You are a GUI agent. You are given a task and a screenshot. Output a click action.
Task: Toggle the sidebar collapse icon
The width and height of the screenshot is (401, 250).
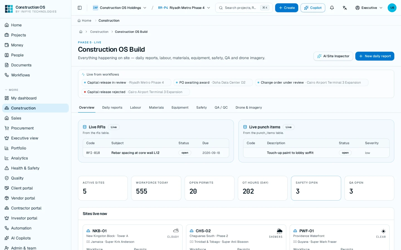(x=80, y=8)
